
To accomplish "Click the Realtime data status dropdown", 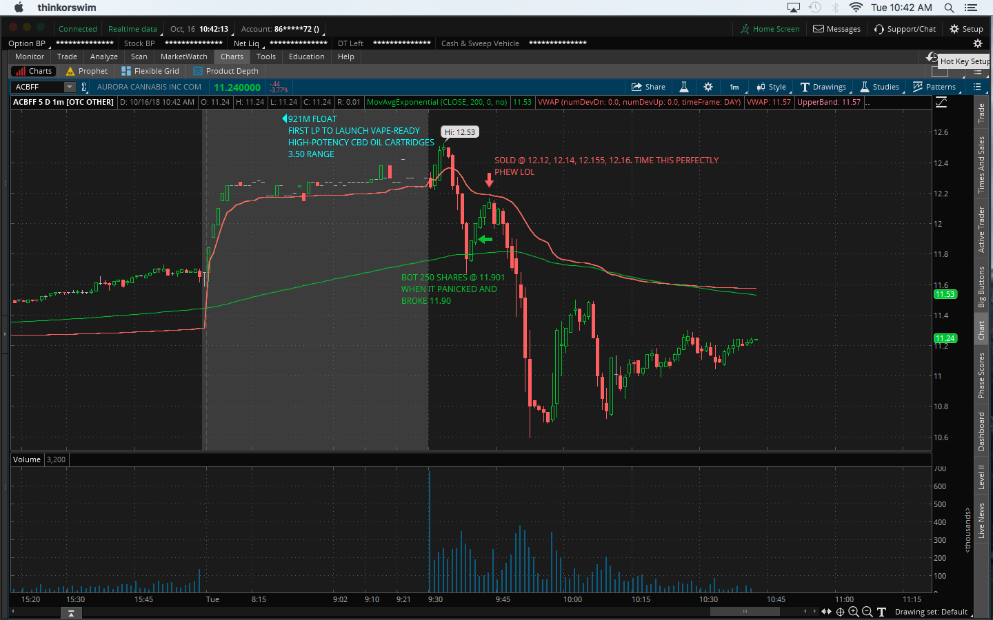I will (133, 29).
